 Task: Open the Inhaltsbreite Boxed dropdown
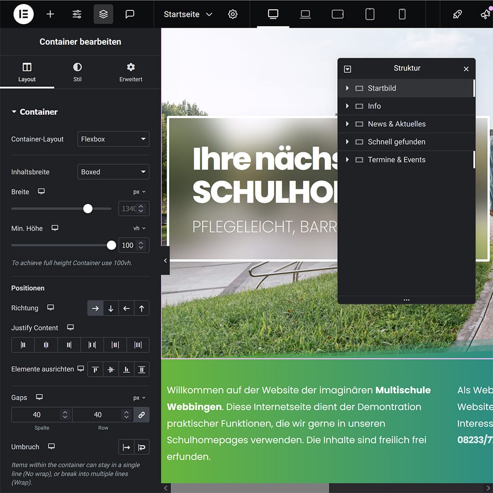click(x=113, y=172)
